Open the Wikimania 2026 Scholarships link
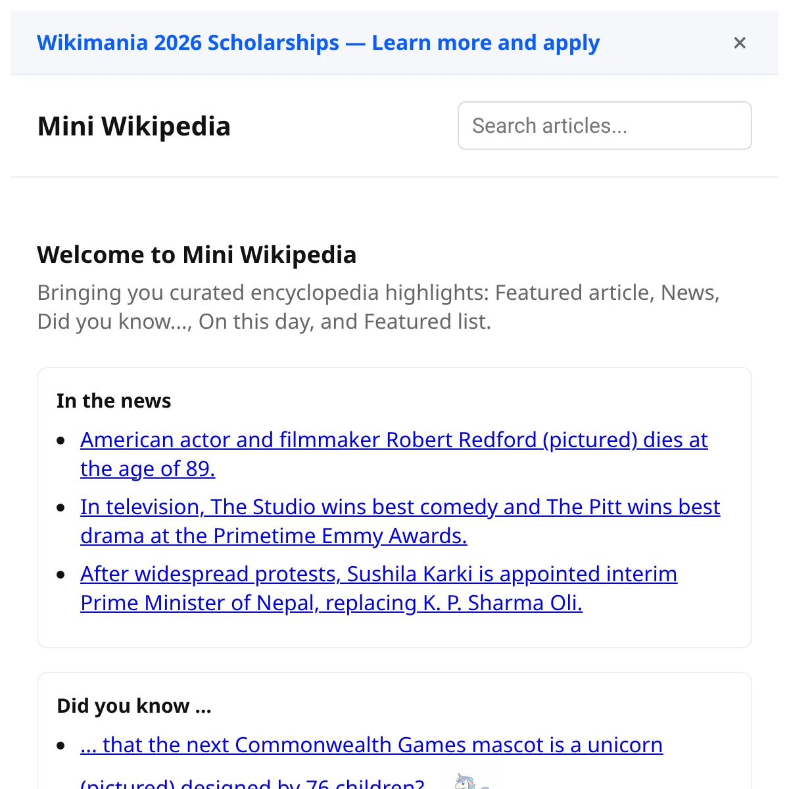The height and width of the screenshot is (789, 789). click(x=318, y=43)
